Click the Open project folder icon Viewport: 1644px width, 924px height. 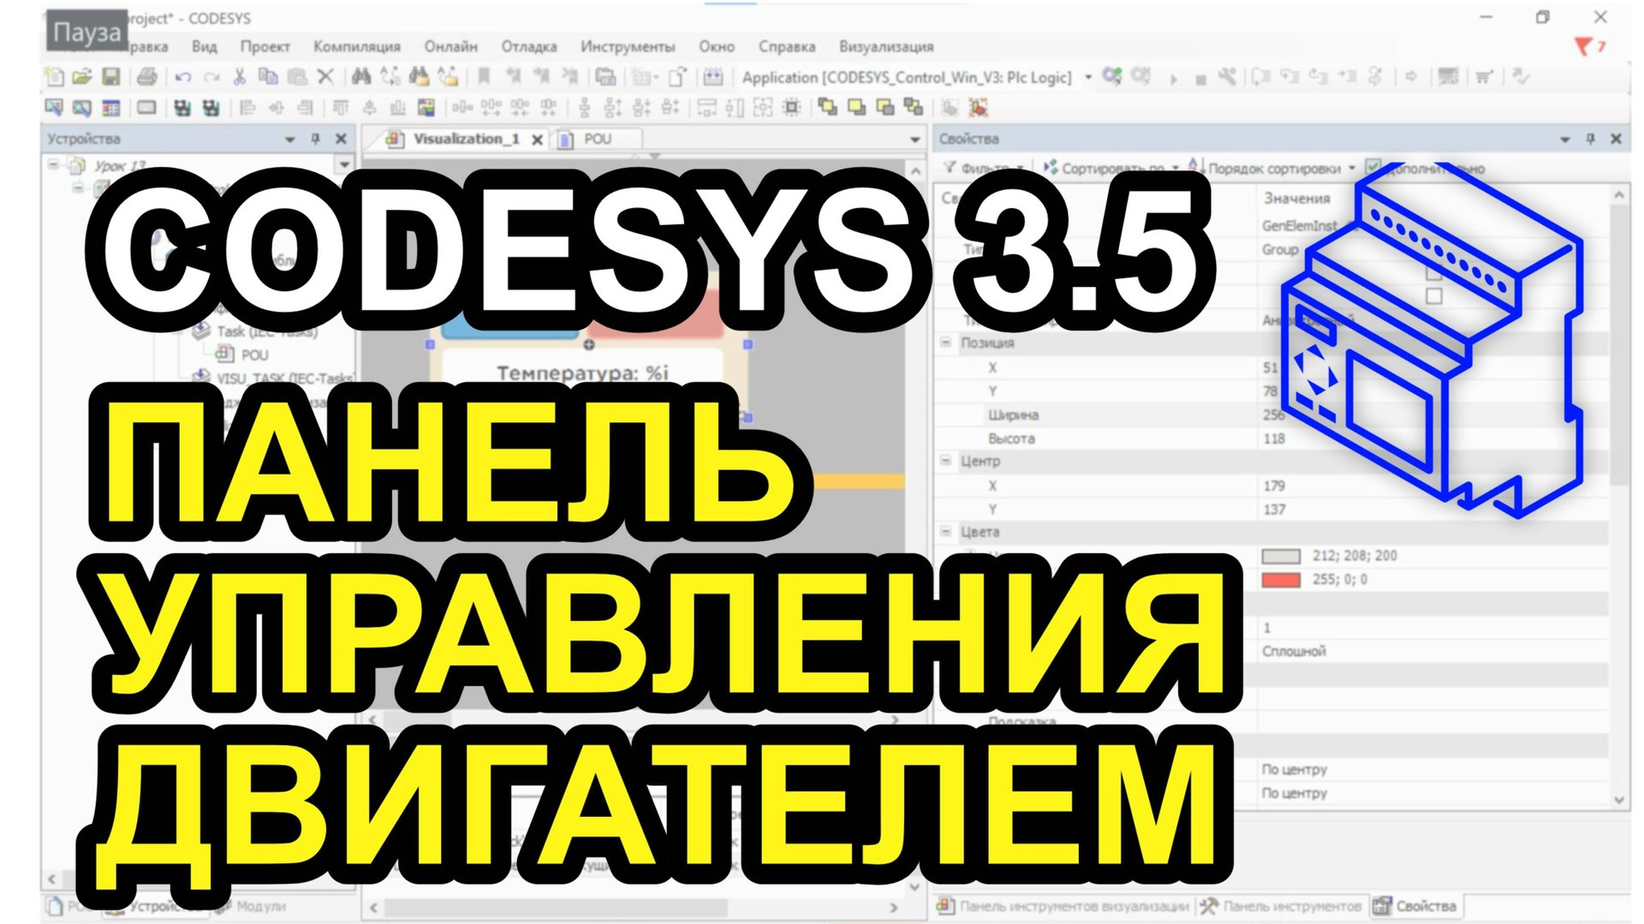tap(82, 77)
